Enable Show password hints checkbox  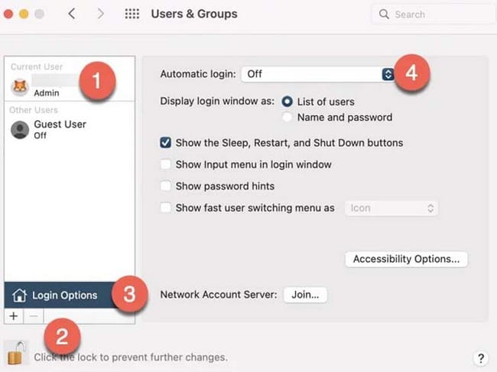click(x=165, y=186)
